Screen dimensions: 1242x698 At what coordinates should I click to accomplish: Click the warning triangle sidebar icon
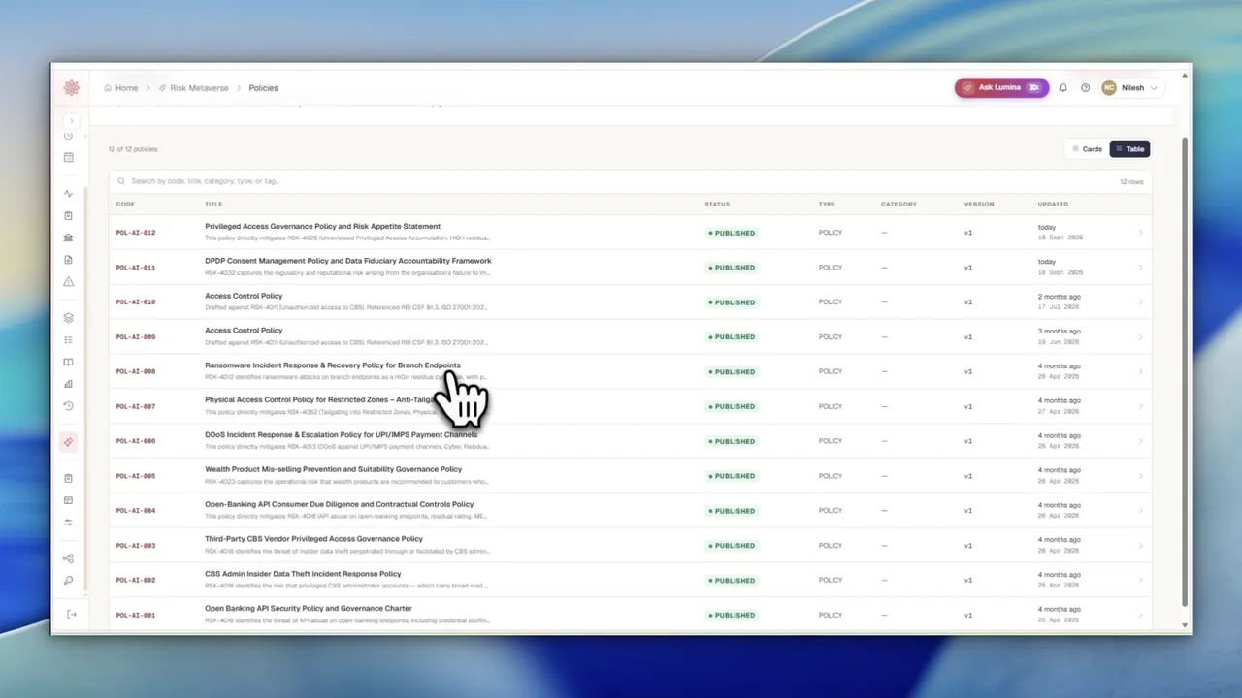68,282
